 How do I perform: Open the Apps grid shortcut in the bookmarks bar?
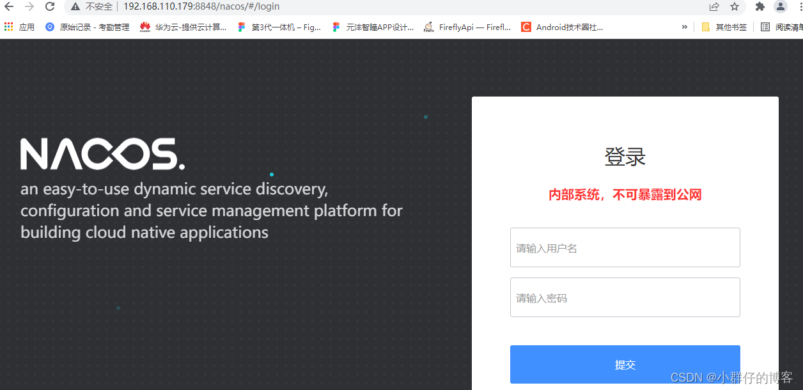point(19,27)
